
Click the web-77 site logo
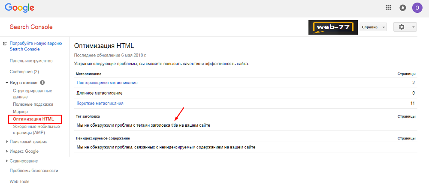333,27
